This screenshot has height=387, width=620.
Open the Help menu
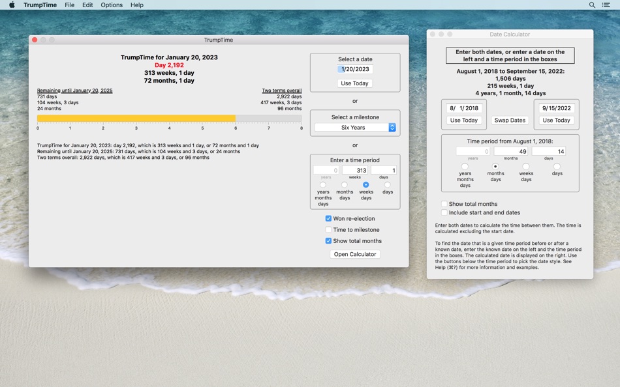[x=137, y=5]
